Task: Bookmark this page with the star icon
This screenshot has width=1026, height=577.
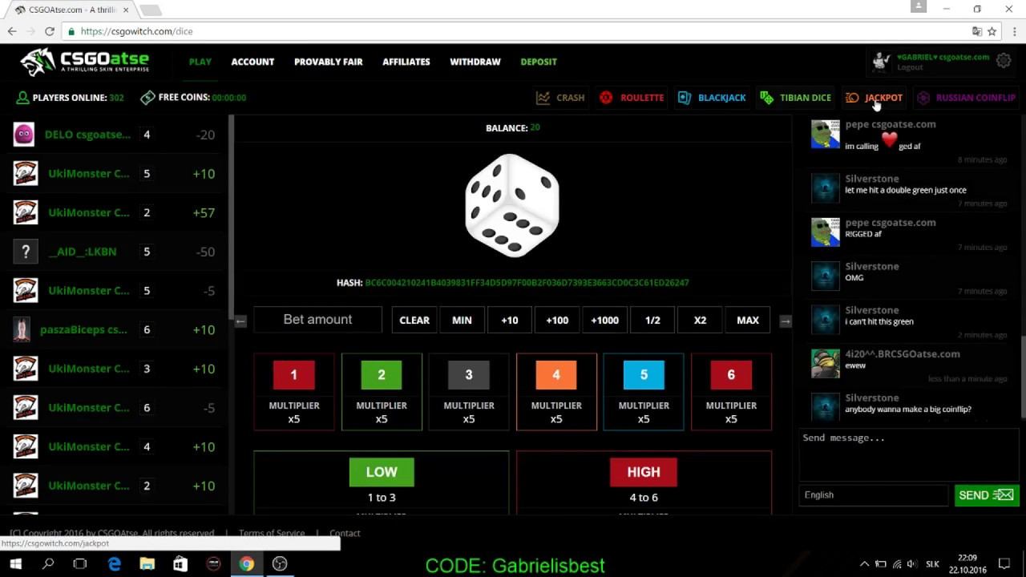Action: point(992,31)
